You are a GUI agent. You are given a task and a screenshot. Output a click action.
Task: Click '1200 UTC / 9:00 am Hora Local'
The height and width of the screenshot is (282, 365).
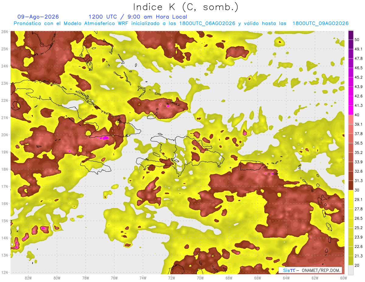pos(138,17)
